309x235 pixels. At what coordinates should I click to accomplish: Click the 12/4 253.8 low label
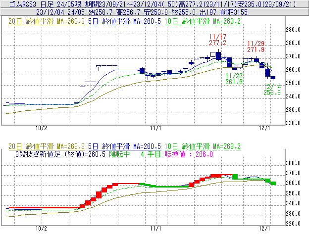[272, 90]
